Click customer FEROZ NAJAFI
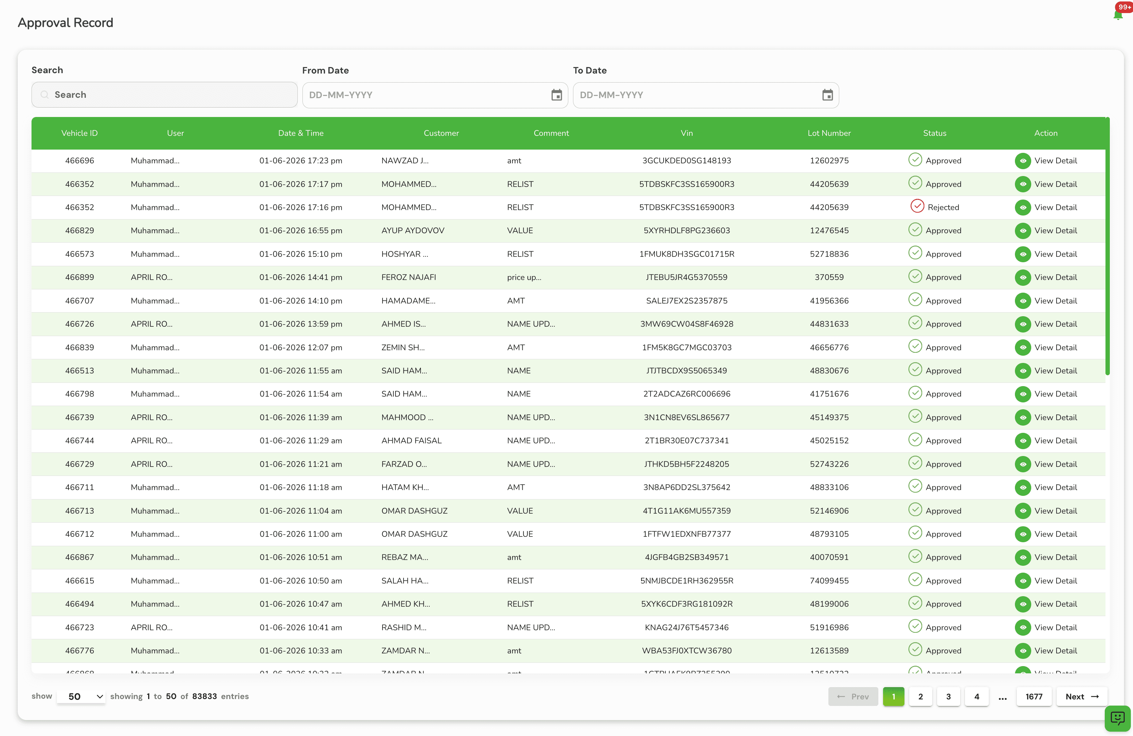Image resolution: width=1133 pixels, height=736 pixels. click(x=409, y=277)
